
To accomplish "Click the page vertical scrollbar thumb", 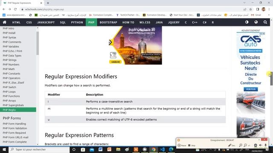I will (x=271, y=78).
